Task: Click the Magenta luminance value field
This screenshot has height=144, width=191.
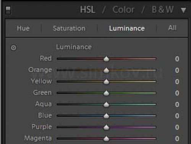Action: (177, 139)
